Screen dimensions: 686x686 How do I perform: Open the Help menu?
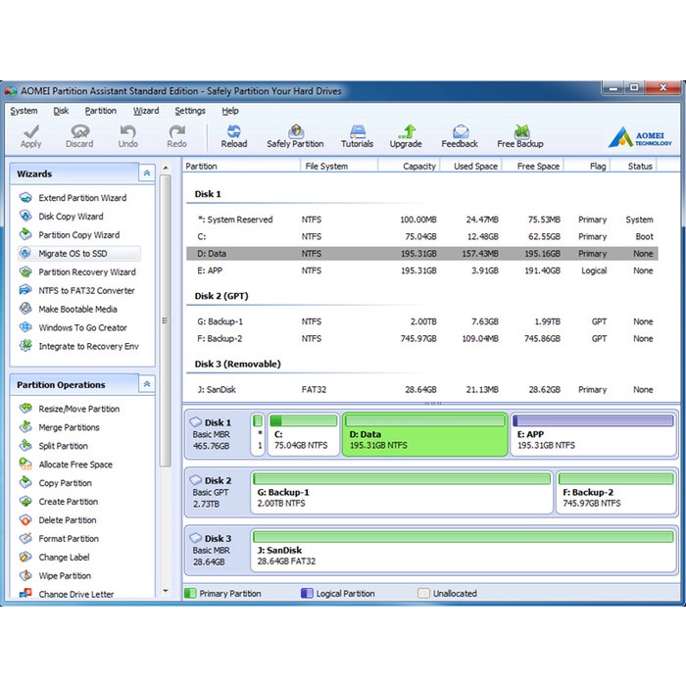[x=230, y=111]
